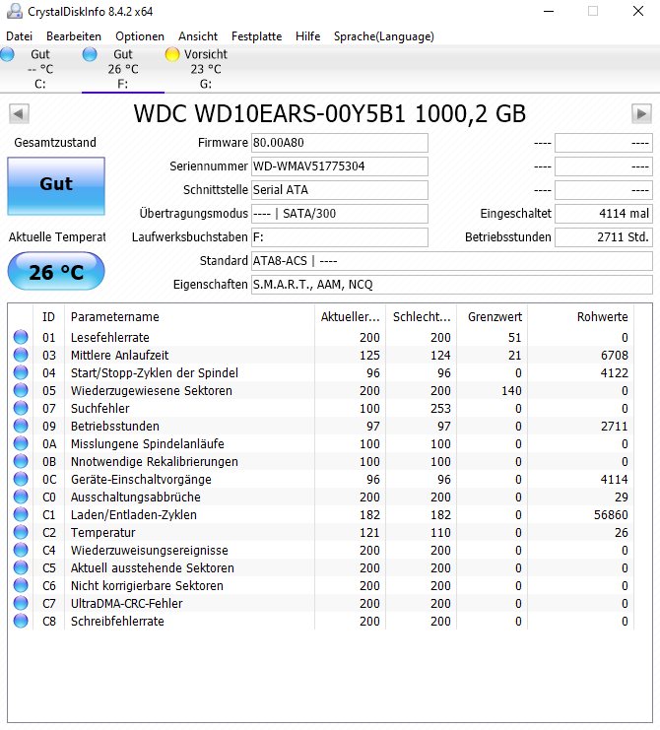
Task: Open the Bearbeiten menu
Action: click(x=74, y=36)
